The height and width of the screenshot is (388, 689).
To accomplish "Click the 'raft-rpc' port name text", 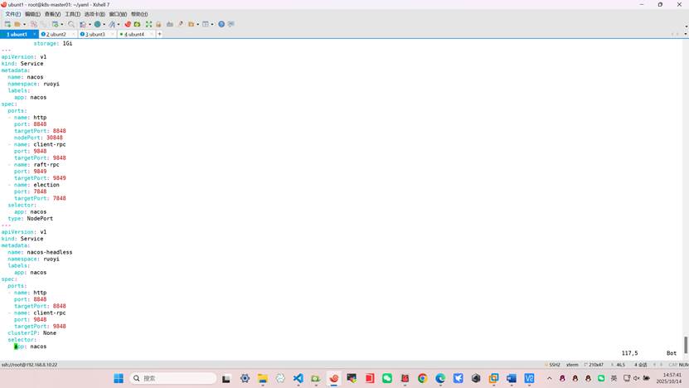I will pos(46,165).
